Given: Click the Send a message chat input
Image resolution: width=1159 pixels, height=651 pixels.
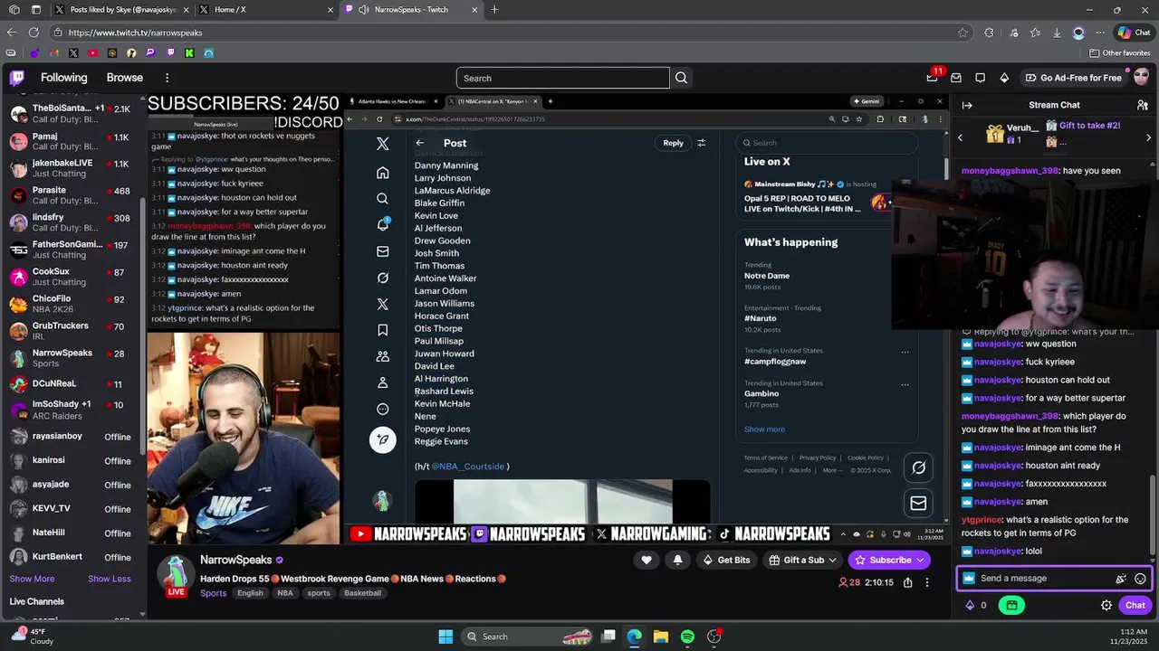Looking at the screenshot, I should click(x=1041, y=579).
